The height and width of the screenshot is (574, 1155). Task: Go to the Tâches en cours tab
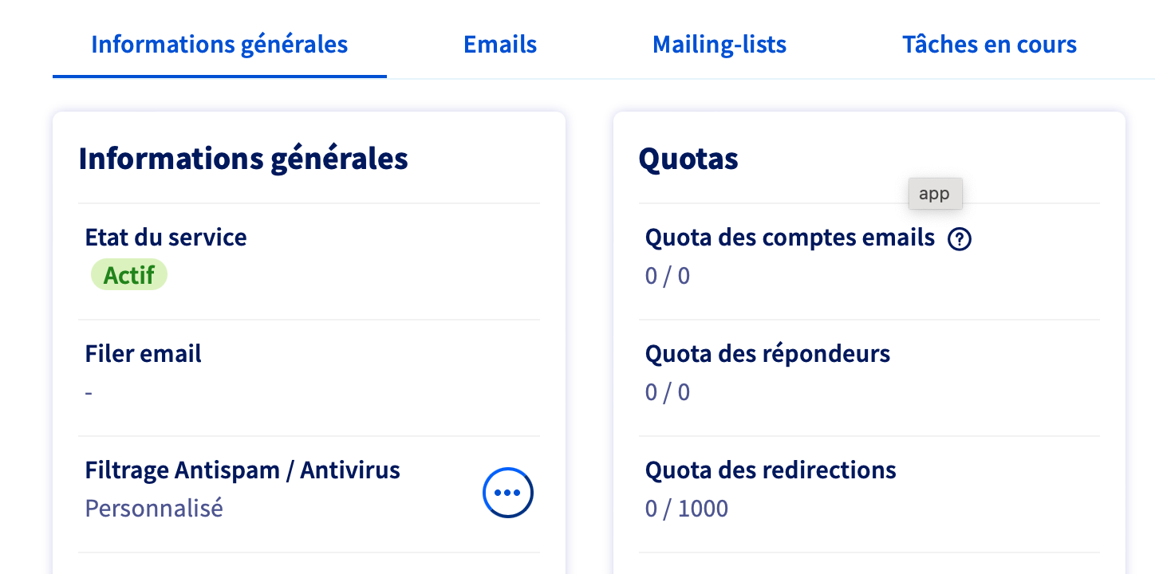coord(989,44)
